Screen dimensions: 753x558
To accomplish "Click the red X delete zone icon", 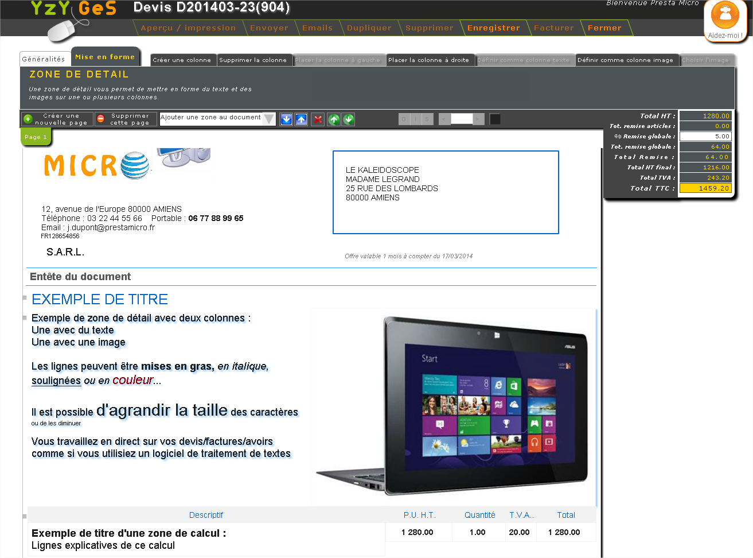I will (318, 119).
